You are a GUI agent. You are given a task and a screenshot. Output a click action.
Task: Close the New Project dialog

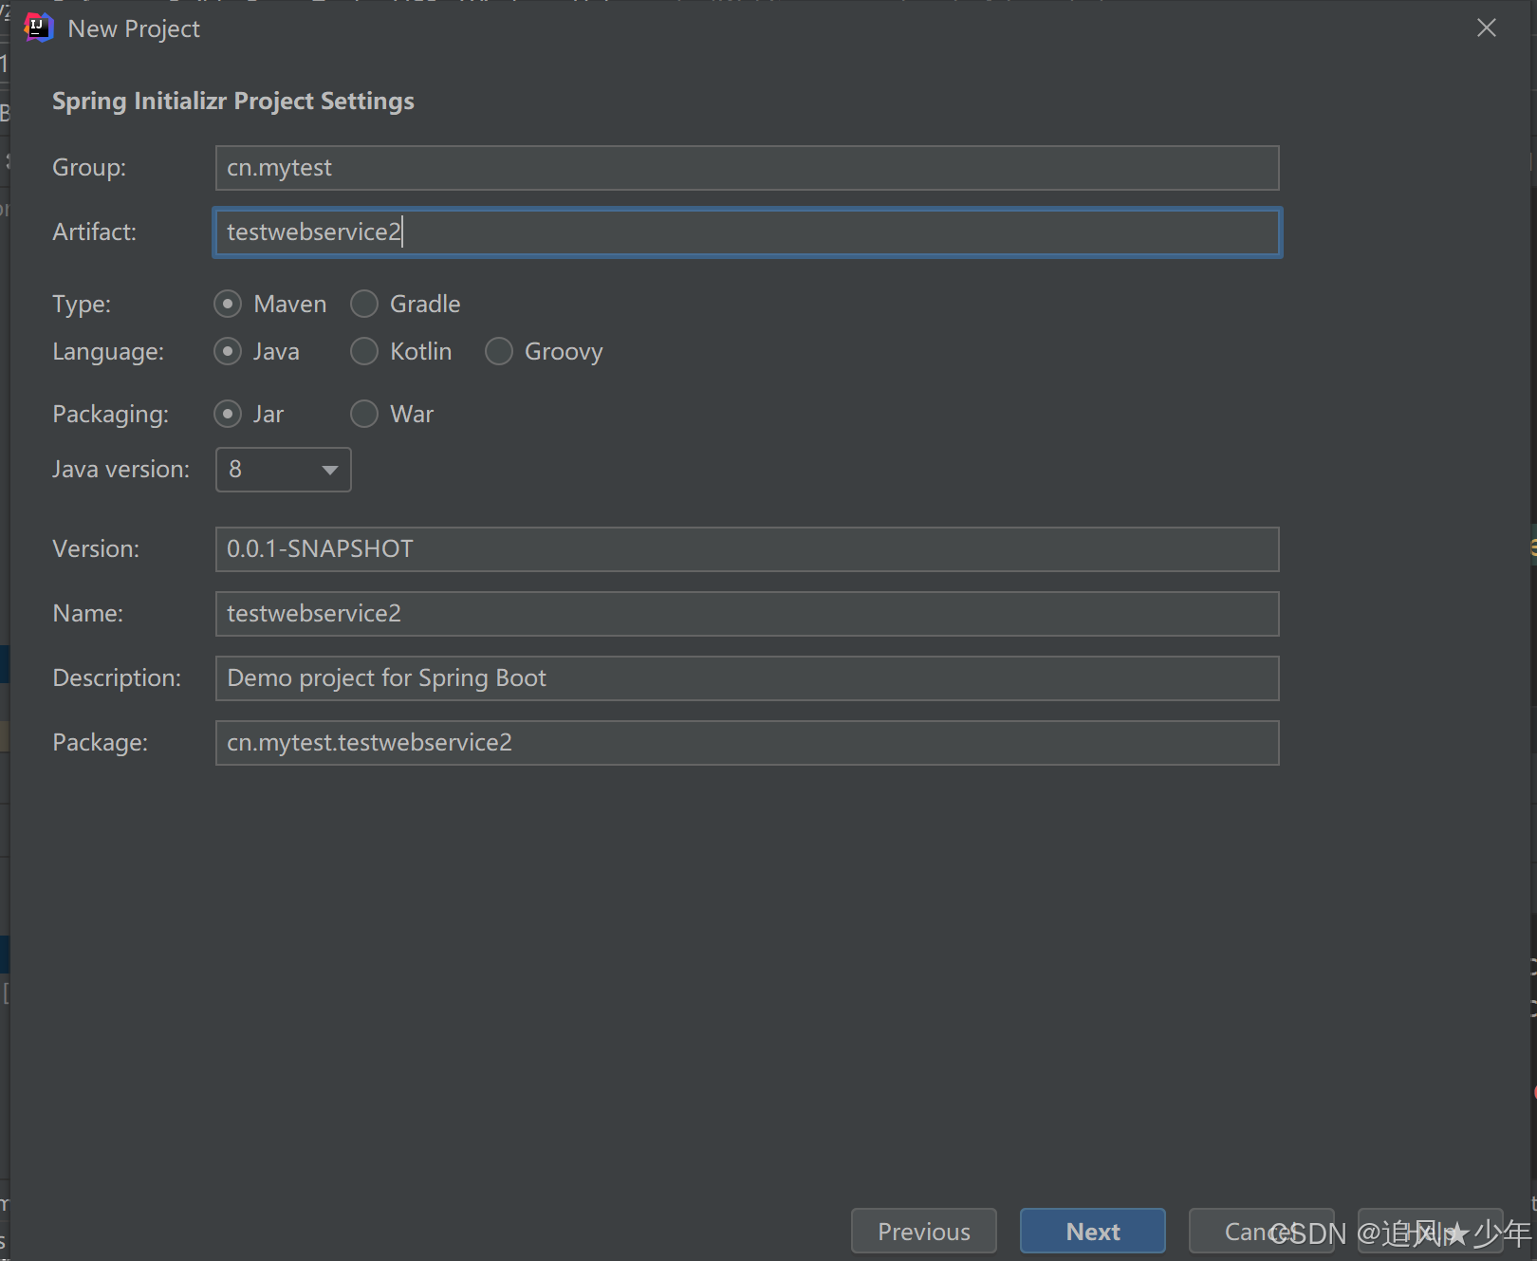[x=1487, y=28]
